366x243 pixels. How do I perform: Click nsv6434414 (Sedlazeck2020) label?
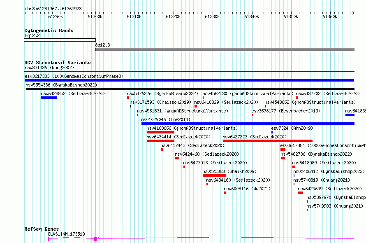178,137
